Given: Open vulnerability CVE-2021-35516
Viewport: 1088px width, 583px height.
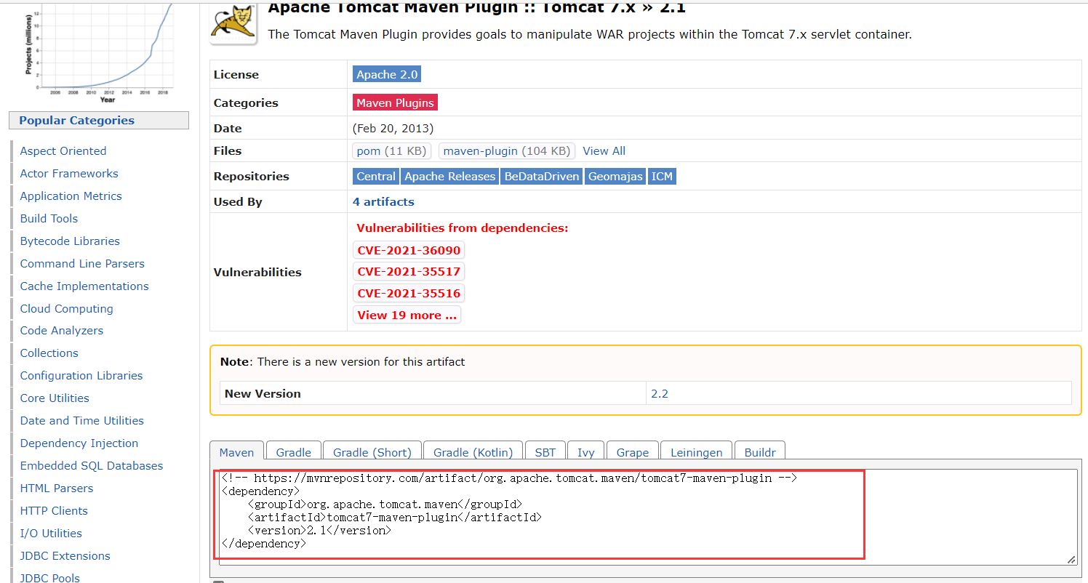Looking at the screenshot, I should click(x=409, y=294).
